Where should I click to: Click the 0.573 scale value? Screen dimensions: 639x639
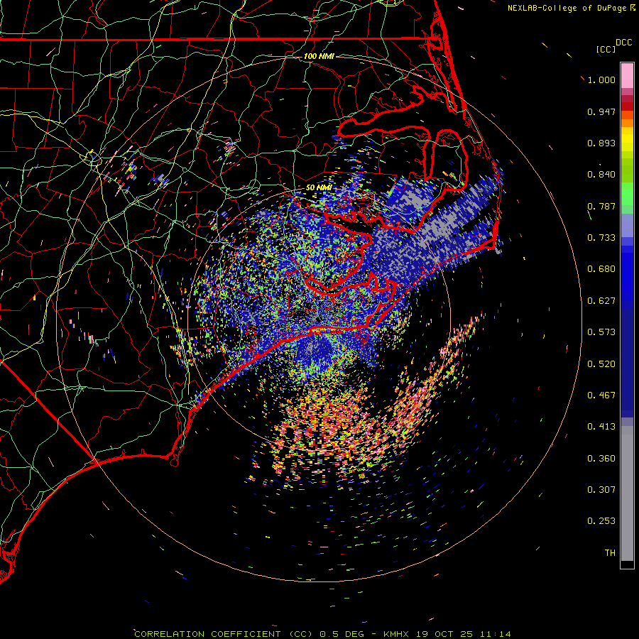(601, 332)
